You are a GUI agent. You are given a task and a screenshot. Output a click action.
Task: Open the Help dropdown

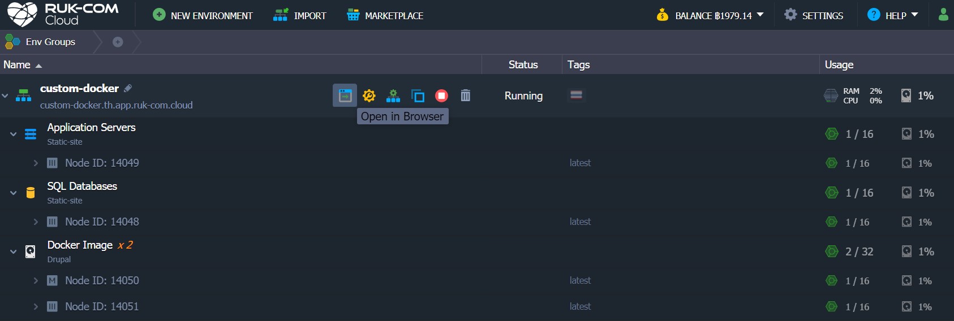(x=892, y=15)
